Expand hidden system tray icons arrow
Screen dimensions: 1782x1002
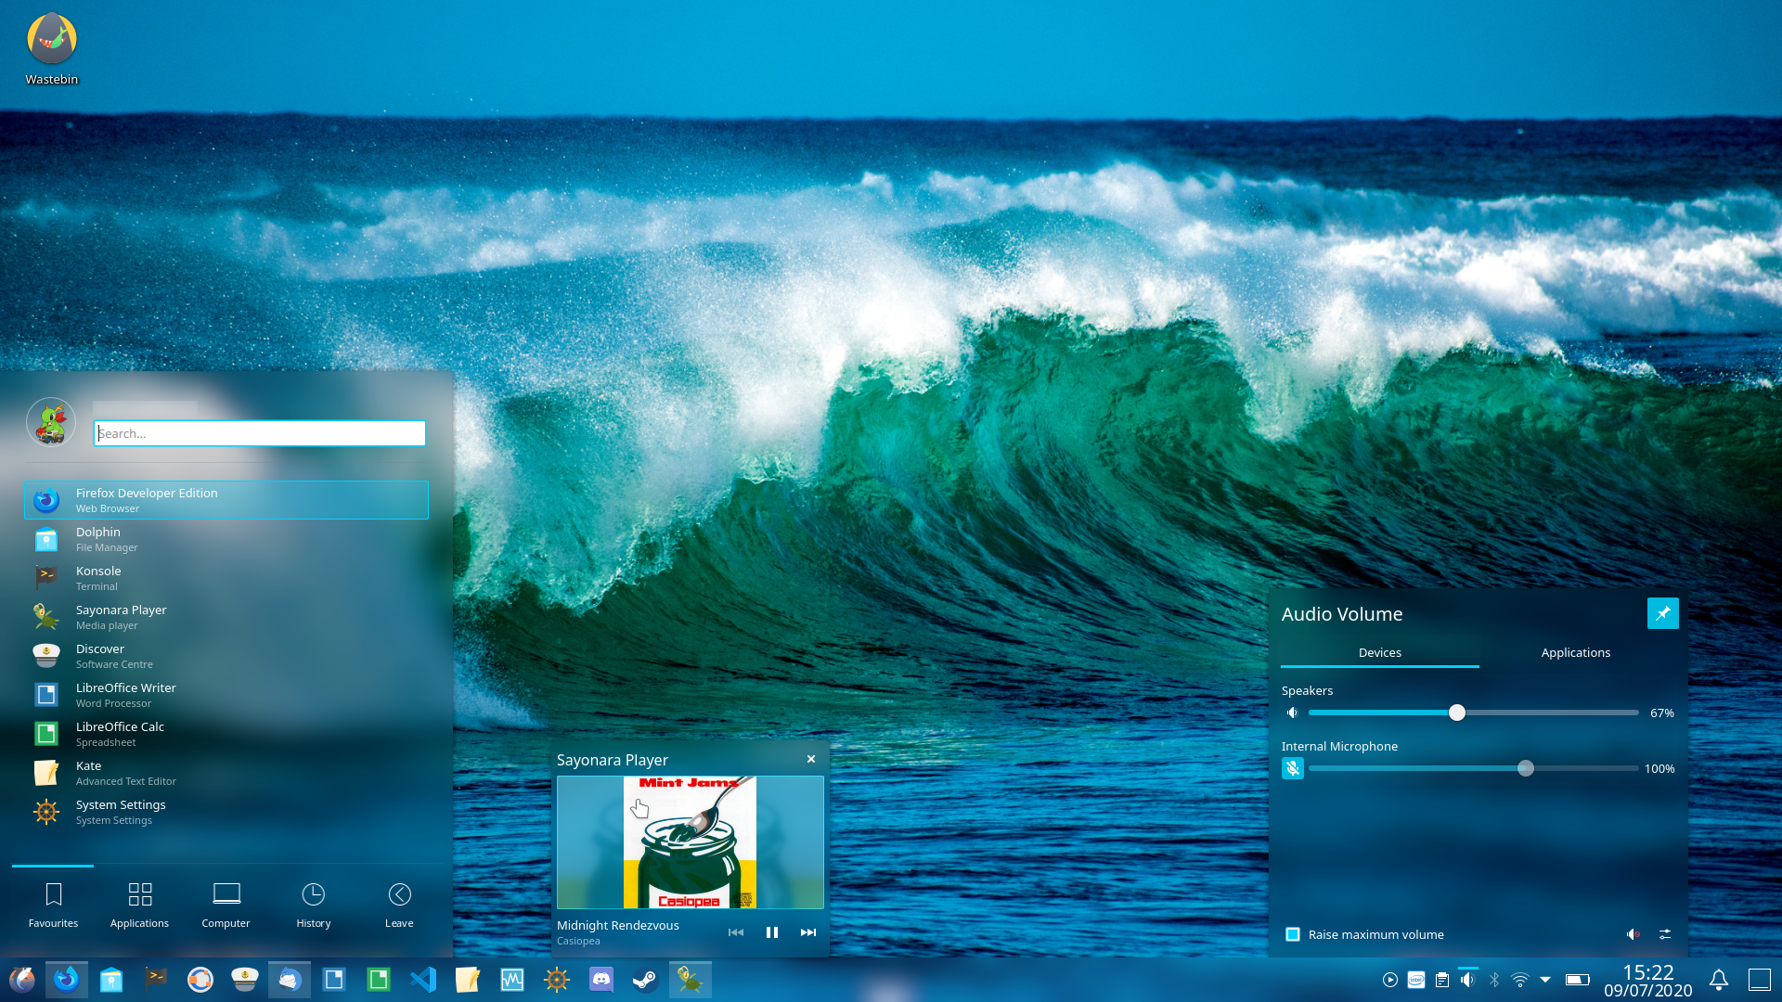click(x=1545, y=980)
